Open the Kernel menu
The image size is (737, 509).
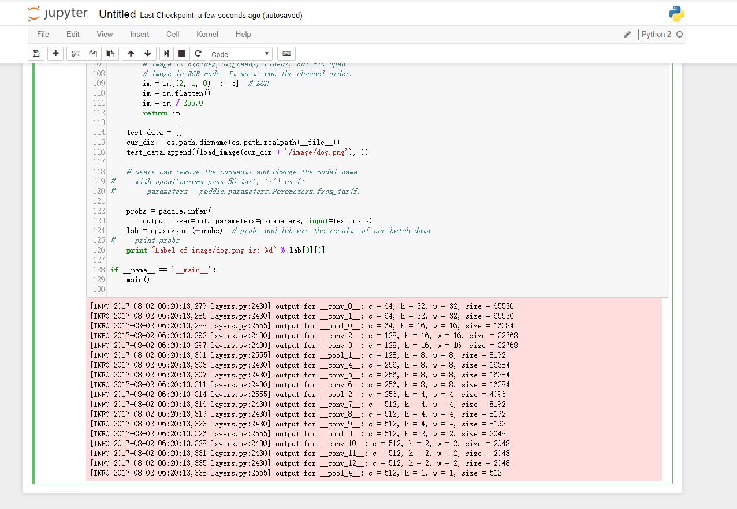(x=207, y=35)
